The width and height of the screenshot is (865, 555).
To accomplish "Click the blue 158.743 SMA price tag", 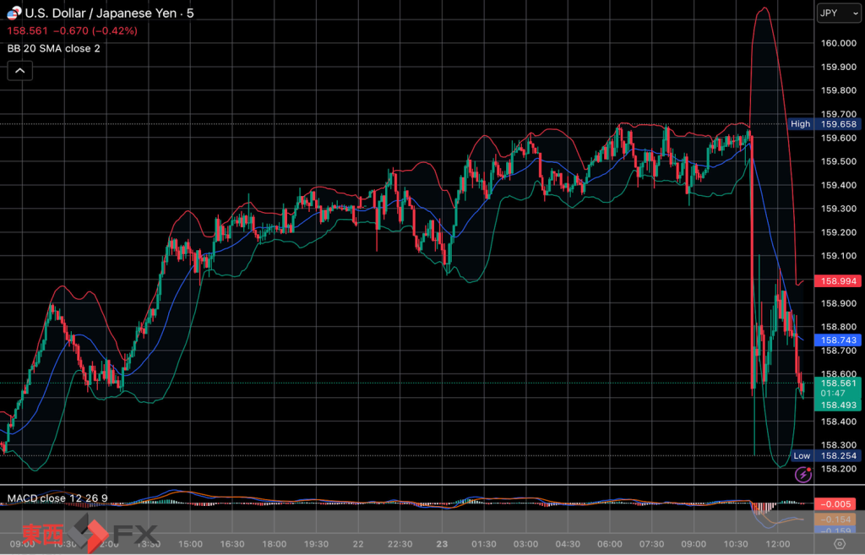I will click(x=836, y=340).
